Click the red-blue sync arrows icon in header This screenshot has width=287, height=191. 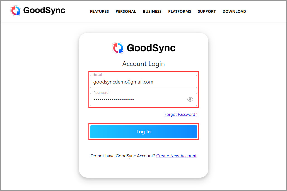click(16, 11)
